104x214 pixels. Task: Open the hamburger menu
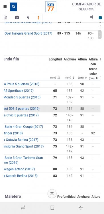click(5, 7)
